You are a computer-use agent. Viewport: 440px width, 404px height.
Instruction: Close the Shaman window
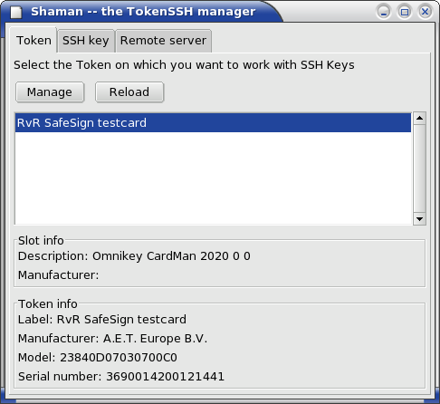(x=425, y=12)
